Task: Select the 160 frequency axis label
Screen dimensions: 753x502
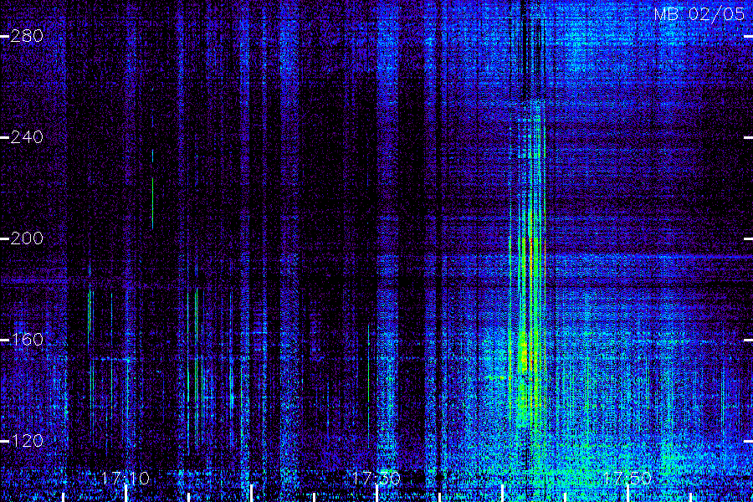Action: click(x=27, y=340)
